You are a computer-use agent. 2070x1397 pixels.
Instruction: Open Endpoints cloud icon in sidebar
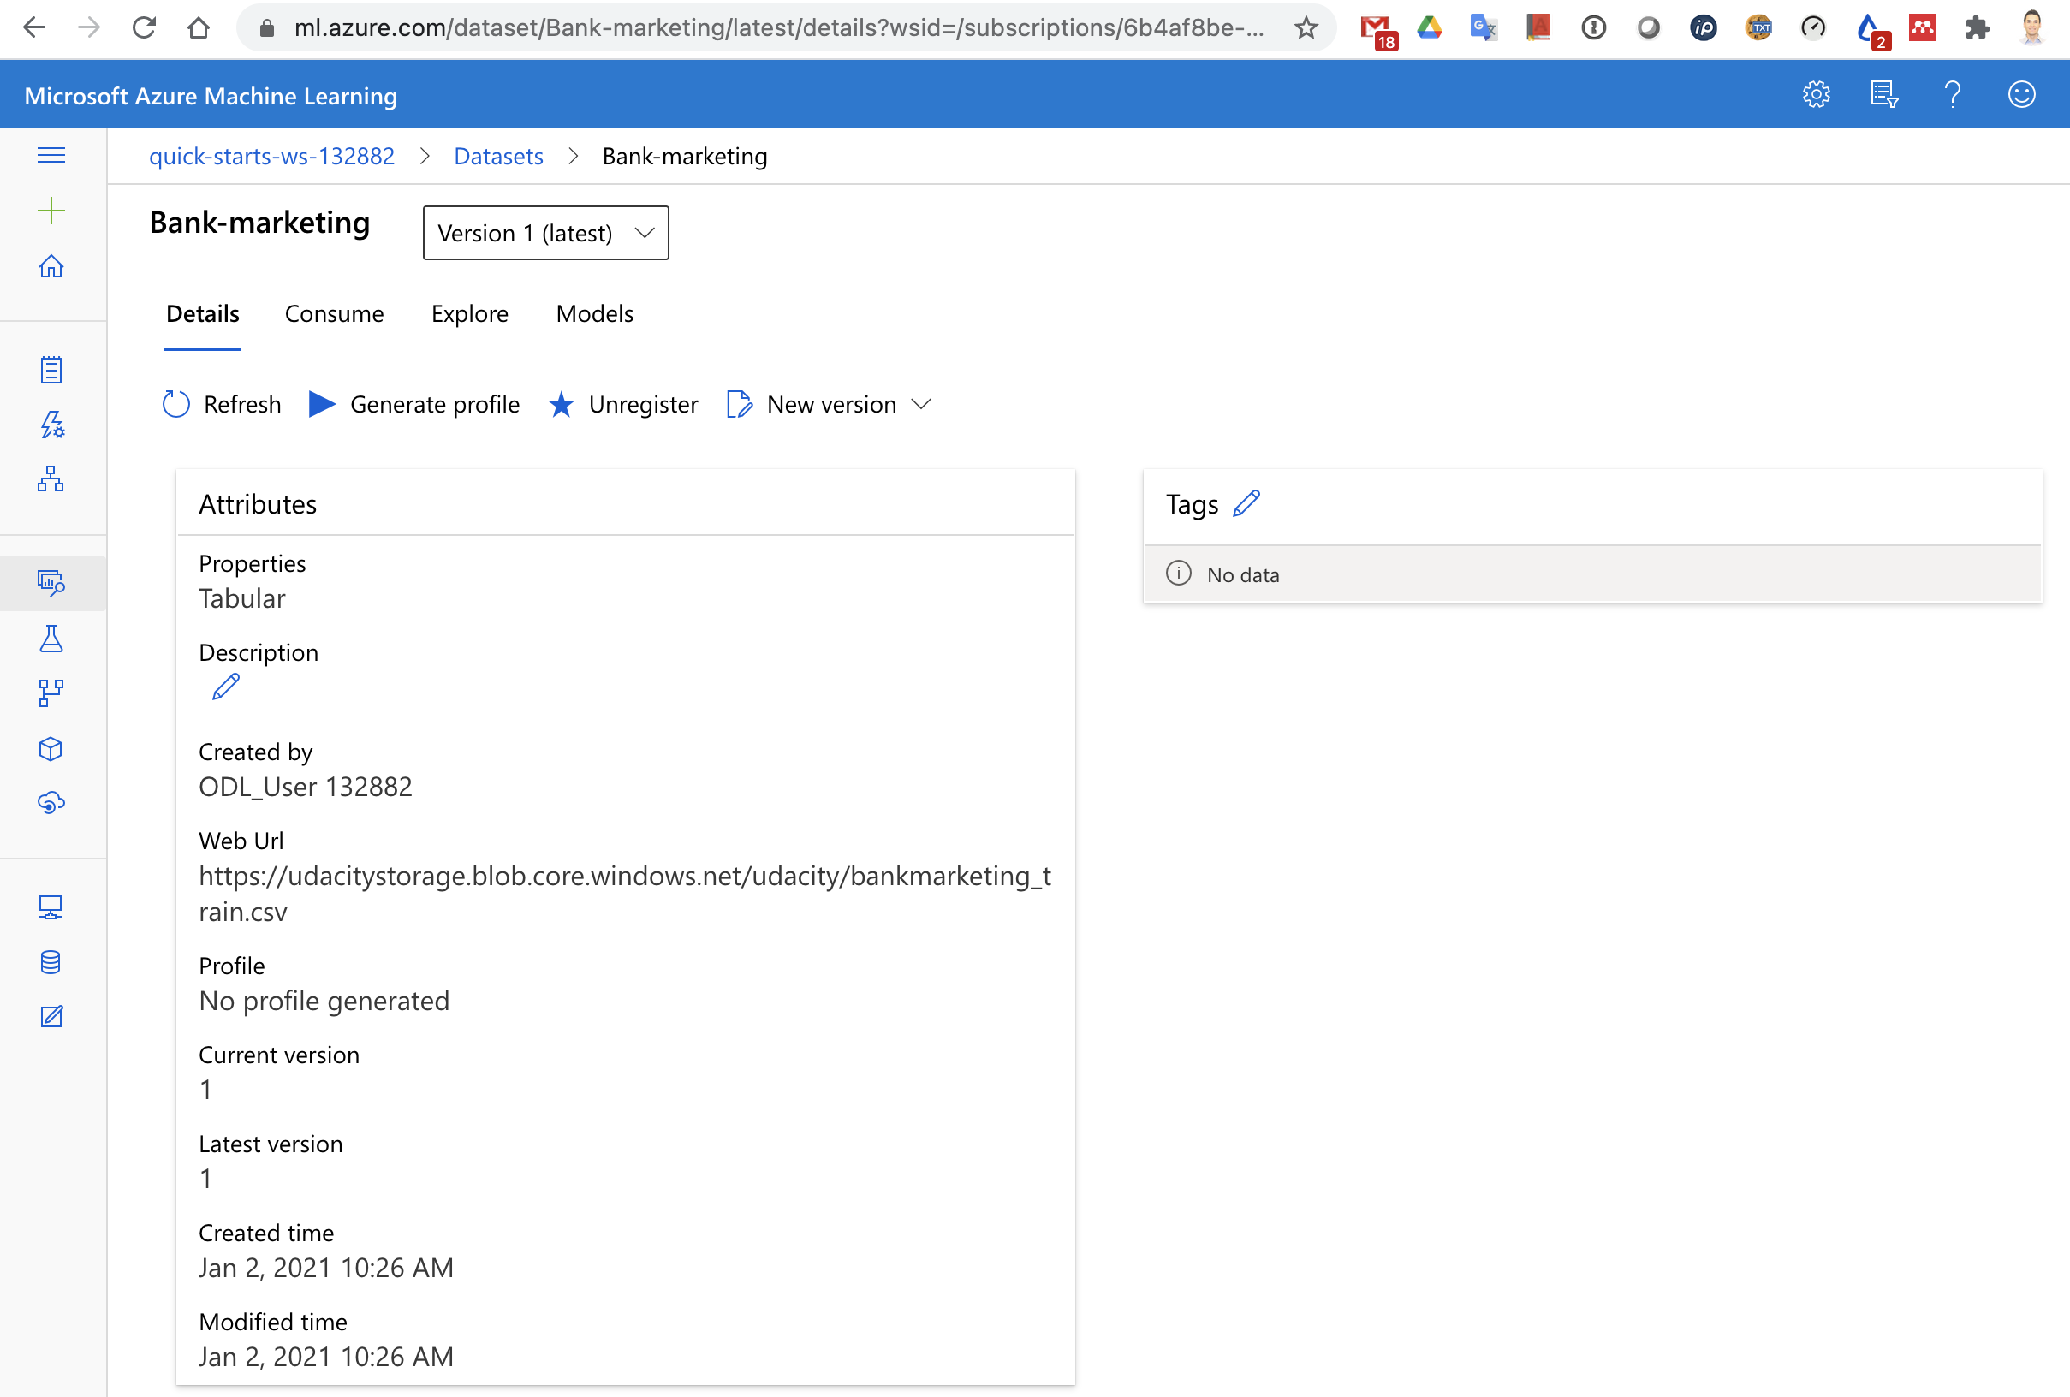click(51, 803)
